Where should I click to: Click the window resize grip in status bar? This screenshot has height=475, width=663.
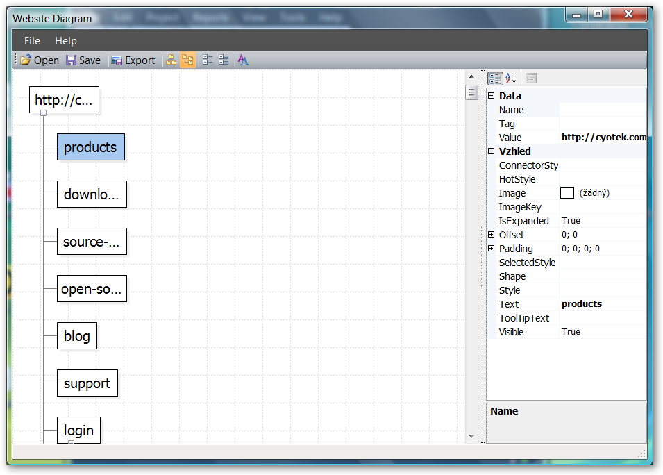tap(641, 453)
